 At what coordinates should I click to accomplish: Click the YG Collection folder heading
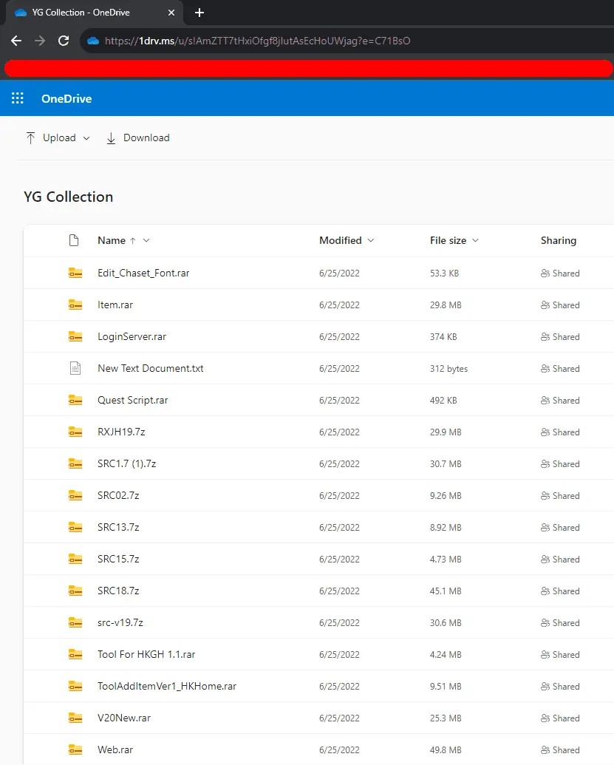point(68,197)
